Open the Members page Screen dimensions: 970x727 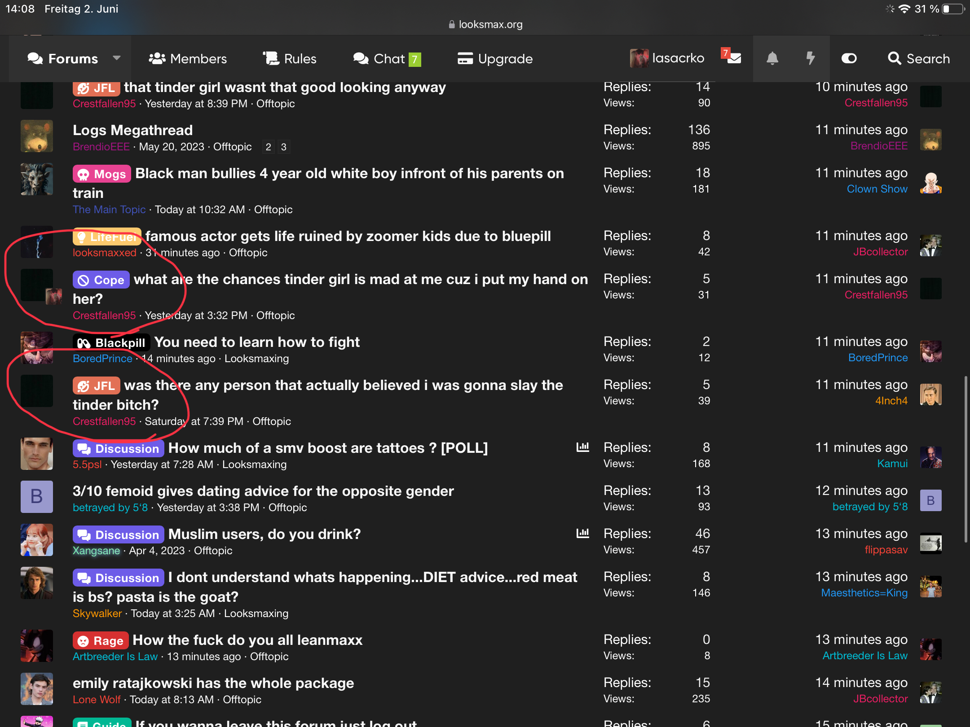coord(188,59)
